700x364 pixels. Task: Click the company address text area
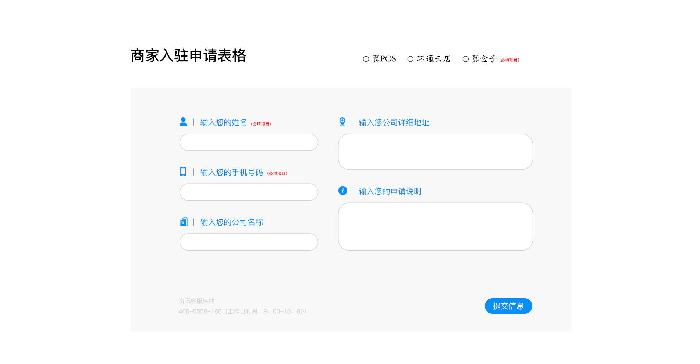[435, 152]
